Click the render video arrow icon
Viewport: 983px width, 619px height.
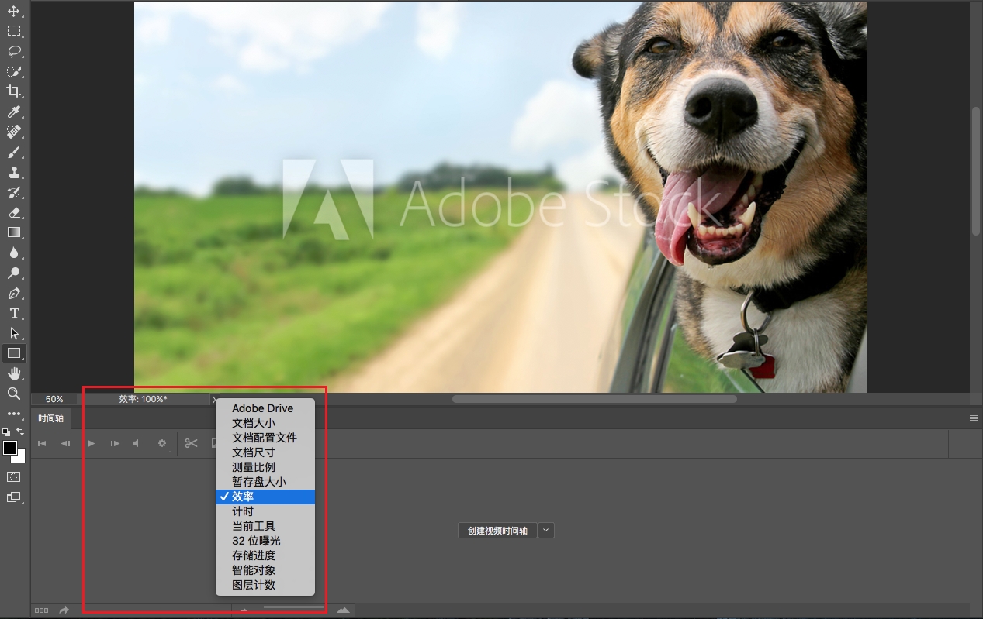point(64,610)
